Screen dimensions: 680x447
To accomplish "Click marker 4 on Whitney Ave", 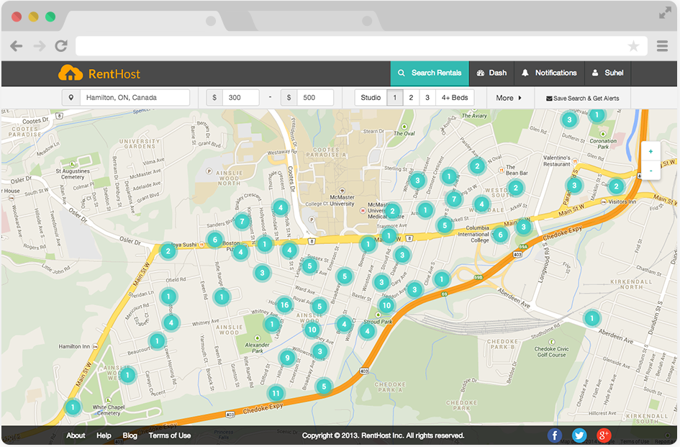I will coord(171,322).
